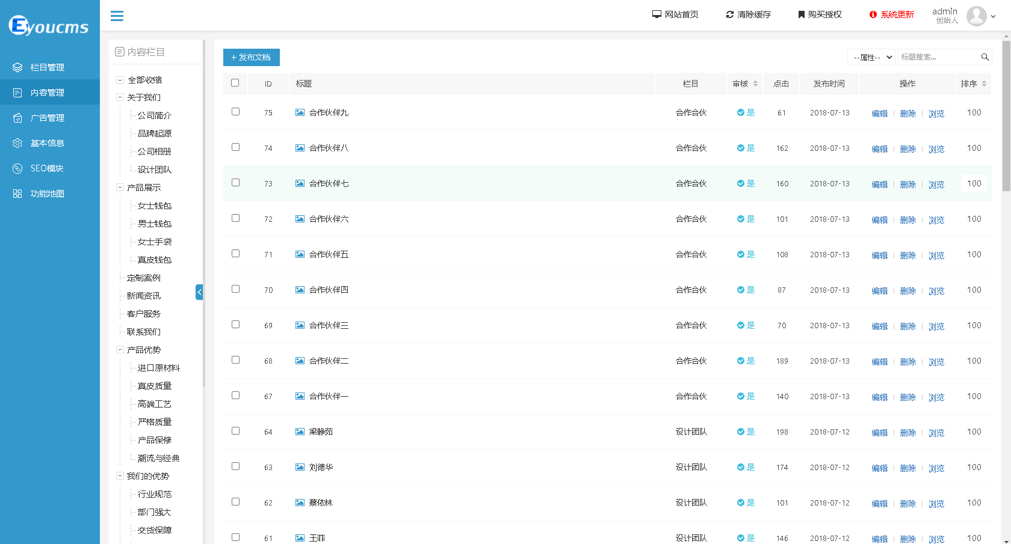Collapse tree panel with left arrow handle
This screenshot has width=1011, height=544.
(x=199, y=292)
